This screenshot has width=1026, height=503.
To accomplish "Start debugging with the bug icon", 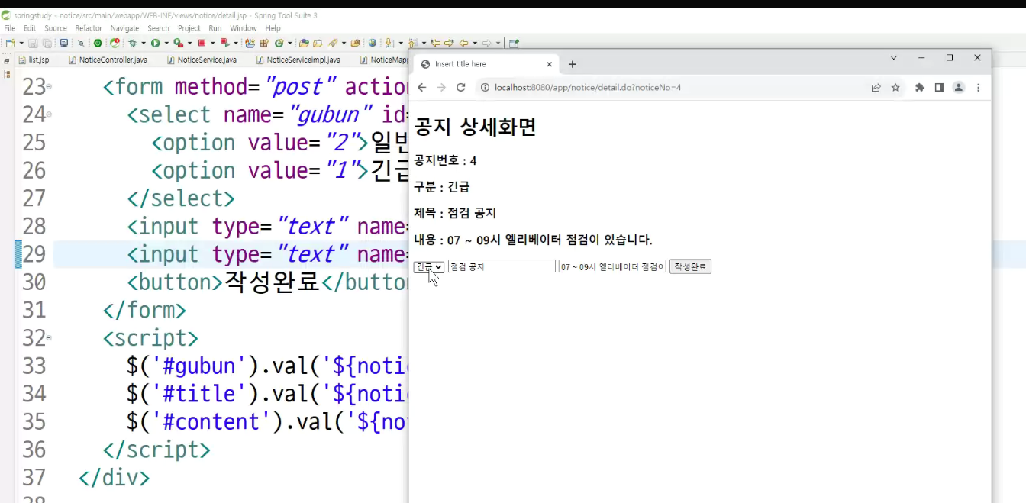I will [133, 44].
